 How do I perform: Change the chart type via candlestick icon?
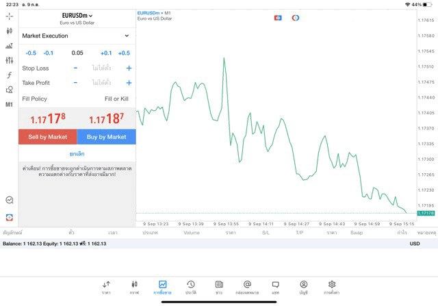(x=9, y=31)
